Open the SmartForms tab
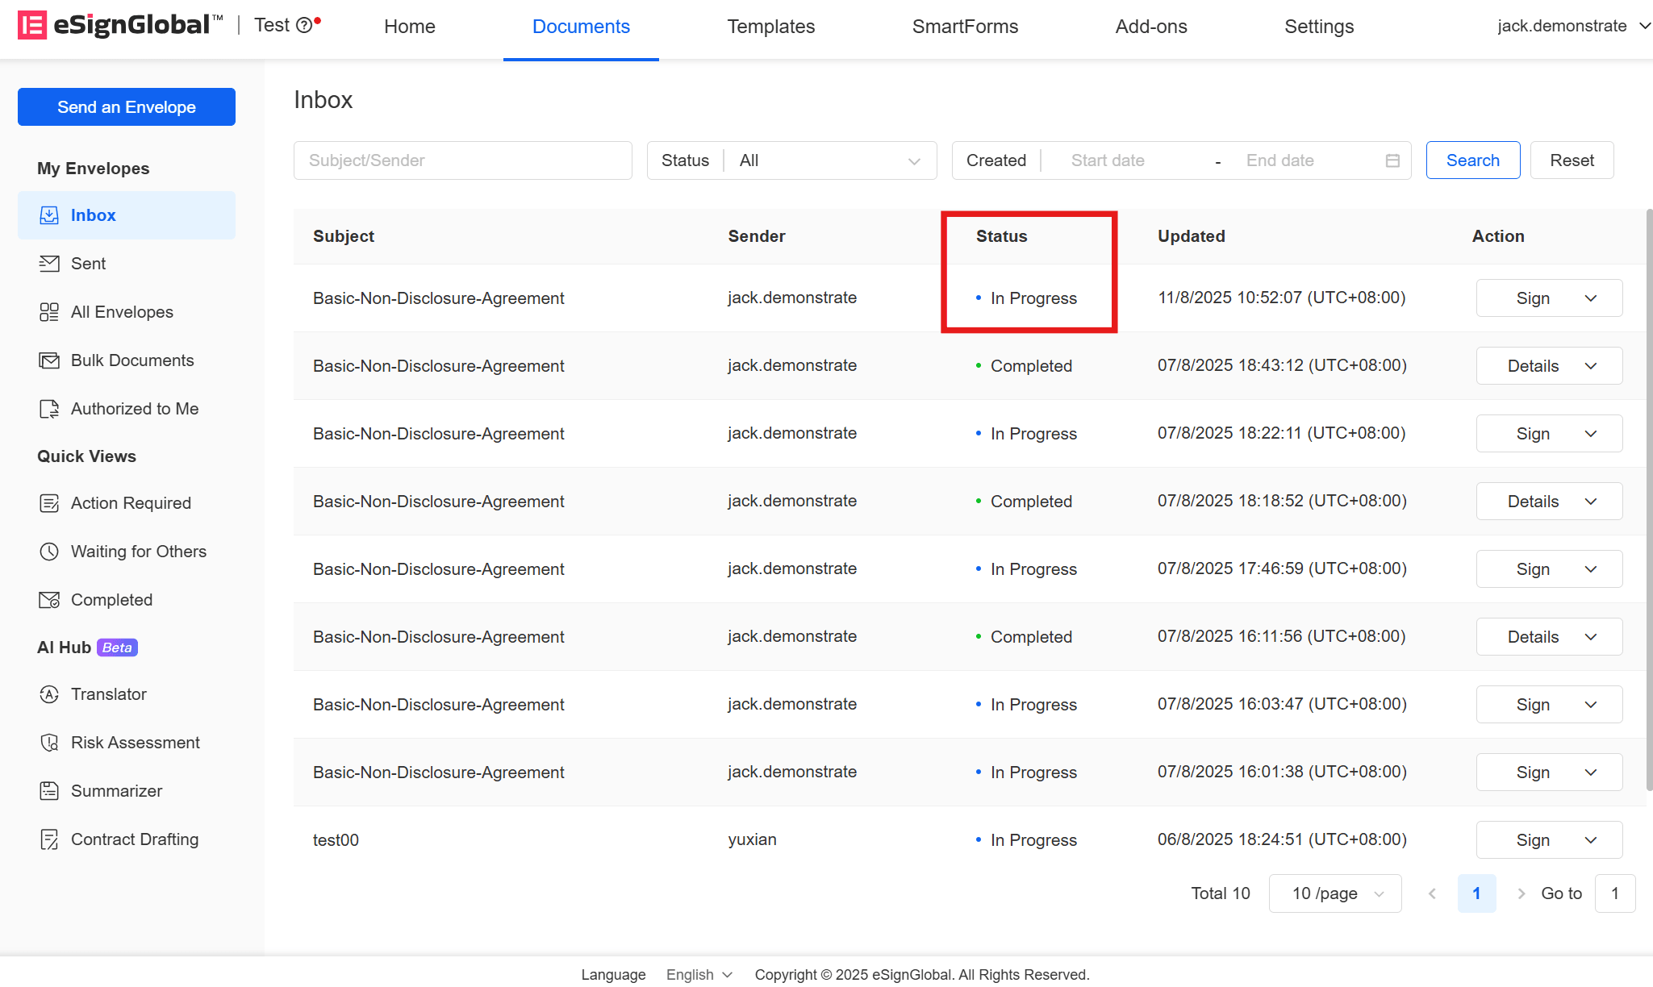 coord(965,27)
